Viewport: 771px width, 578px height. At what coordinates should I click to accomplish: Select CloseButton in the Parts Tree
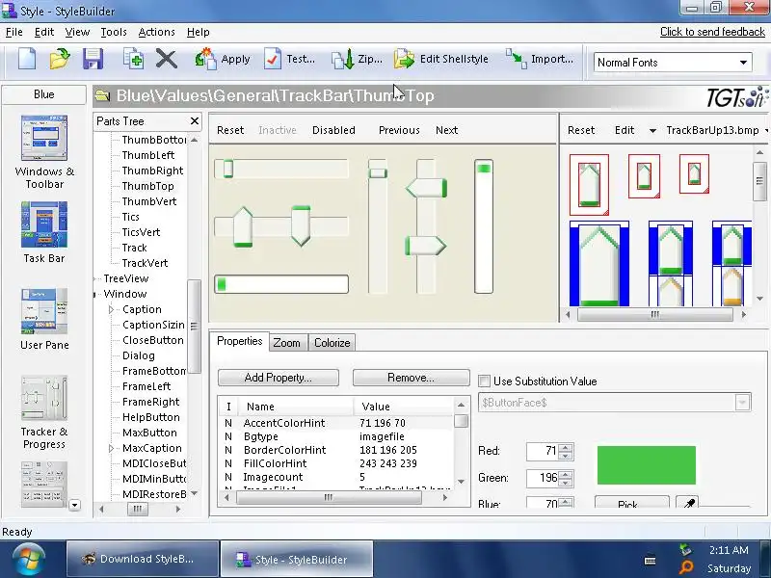point(152,340)
